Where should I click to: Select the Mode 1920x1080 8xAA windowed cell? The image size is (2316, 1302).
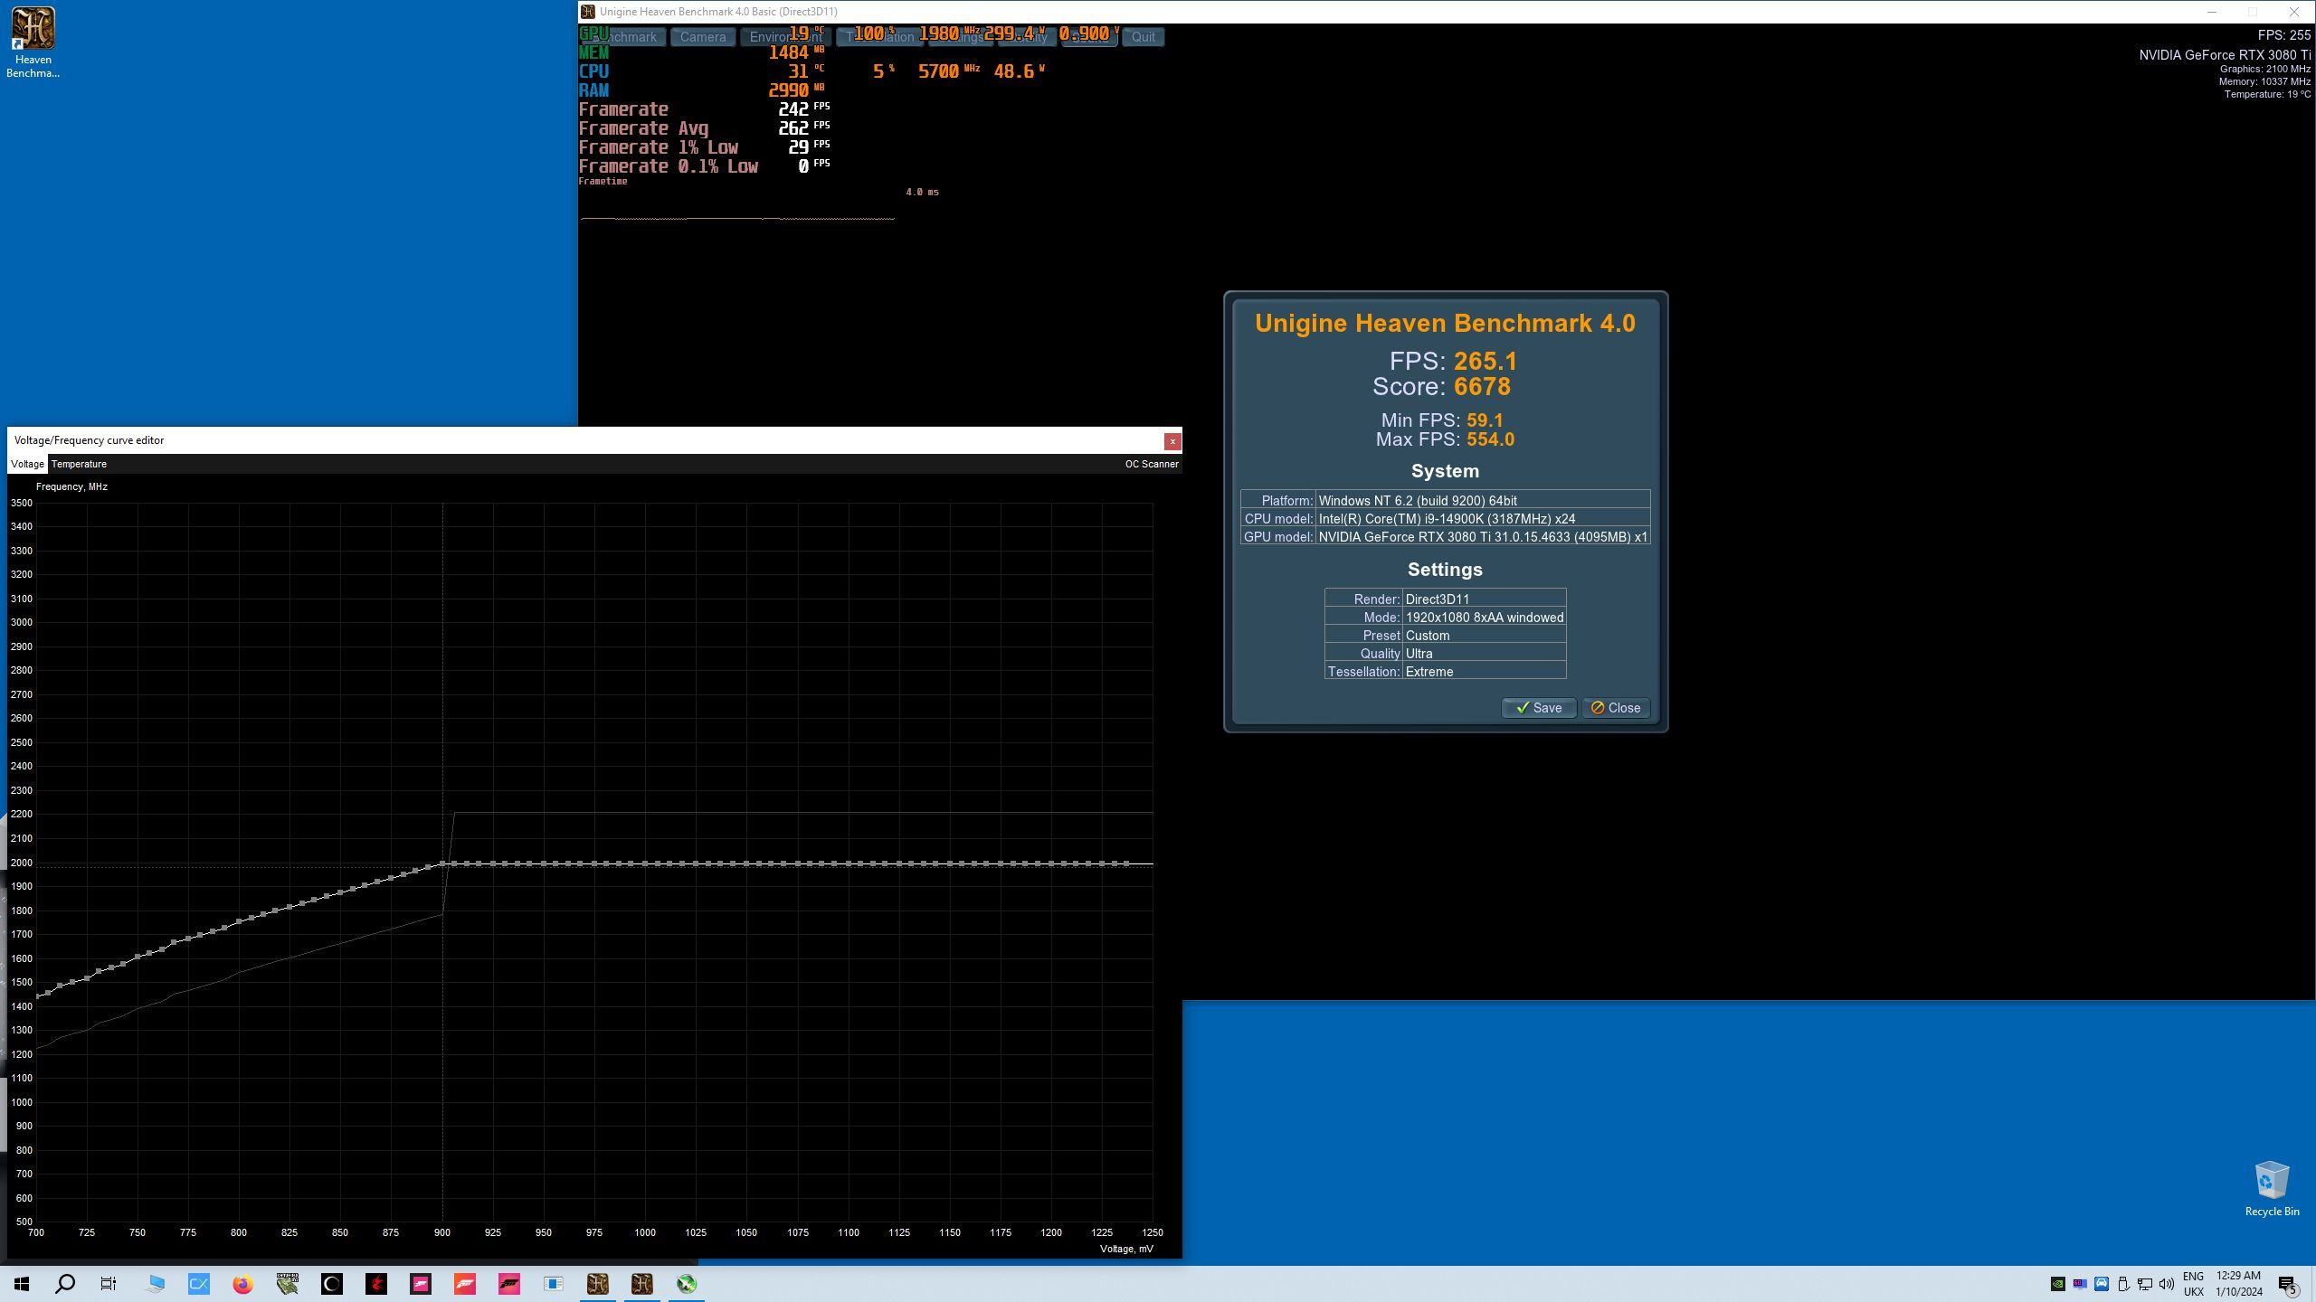[1485, 618]
